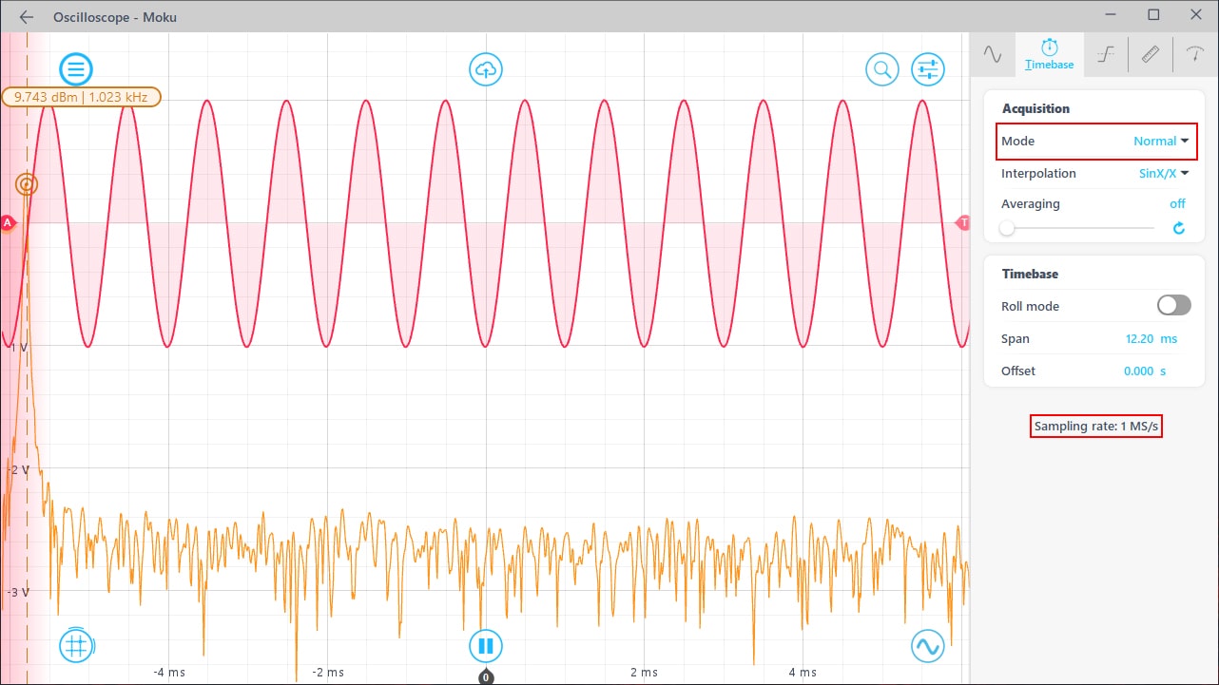Expand the Interpolation SinX/X dropdown

[x=1164, y=174]
